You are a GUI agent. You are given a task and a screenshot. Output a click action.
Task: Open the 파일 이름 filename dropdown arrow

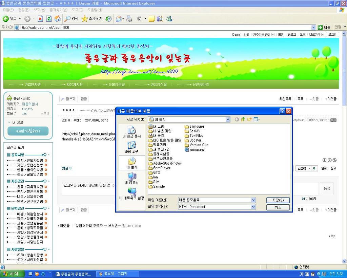click(x=253, y=200)
